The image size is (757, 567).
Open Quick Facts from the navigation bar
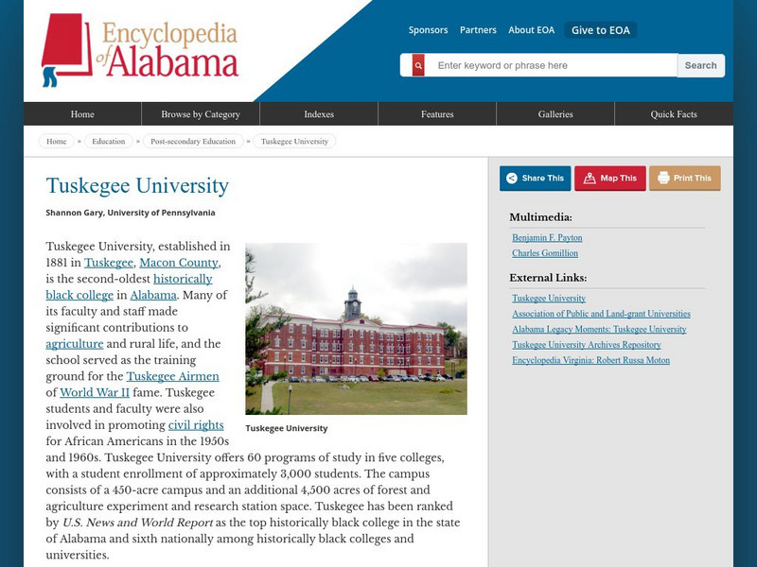coord(674,112)
